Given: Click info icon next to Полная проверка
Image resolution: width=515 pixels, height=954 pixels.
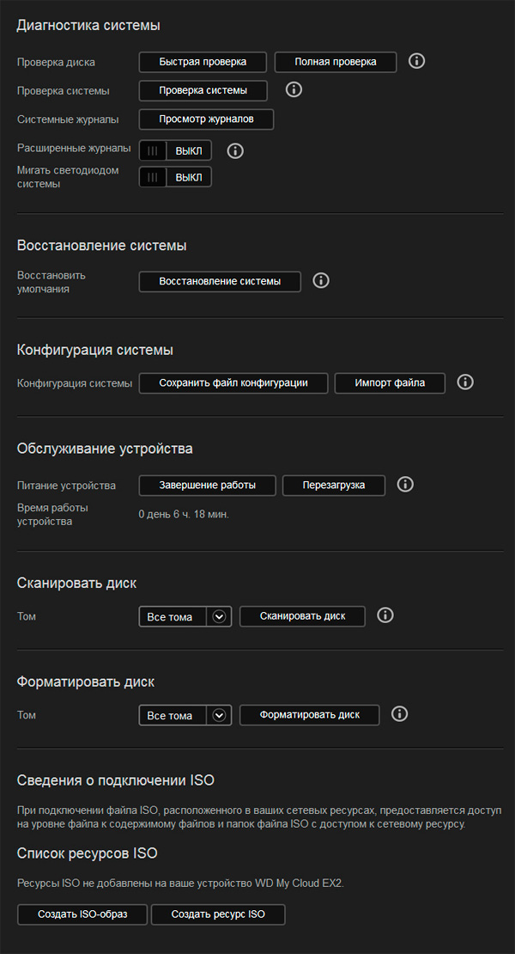Looking at the screenshot, I should (x=417, y=61).
